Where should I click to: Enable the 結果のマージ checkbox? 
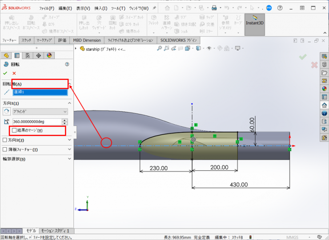pos(15,130)
